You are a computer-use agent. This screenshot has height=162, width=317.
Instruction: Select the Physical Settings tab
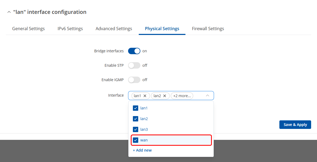[x=162, y=29]
